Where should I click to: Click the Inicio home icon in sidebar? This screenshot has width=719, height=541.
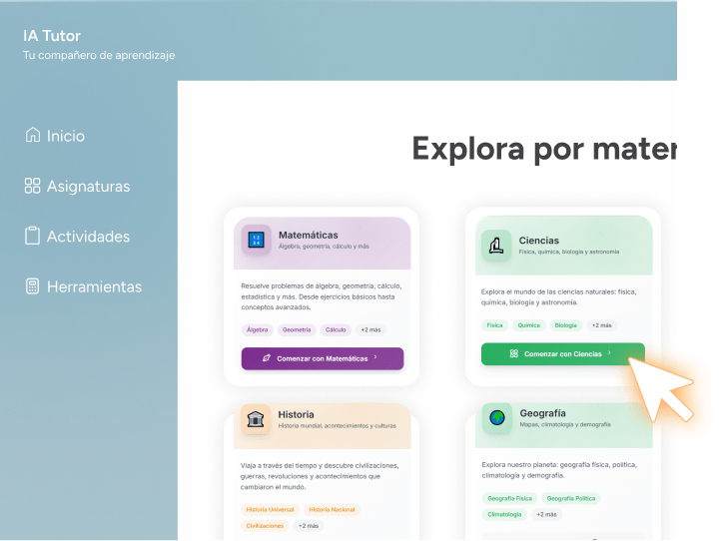[33, 136]
